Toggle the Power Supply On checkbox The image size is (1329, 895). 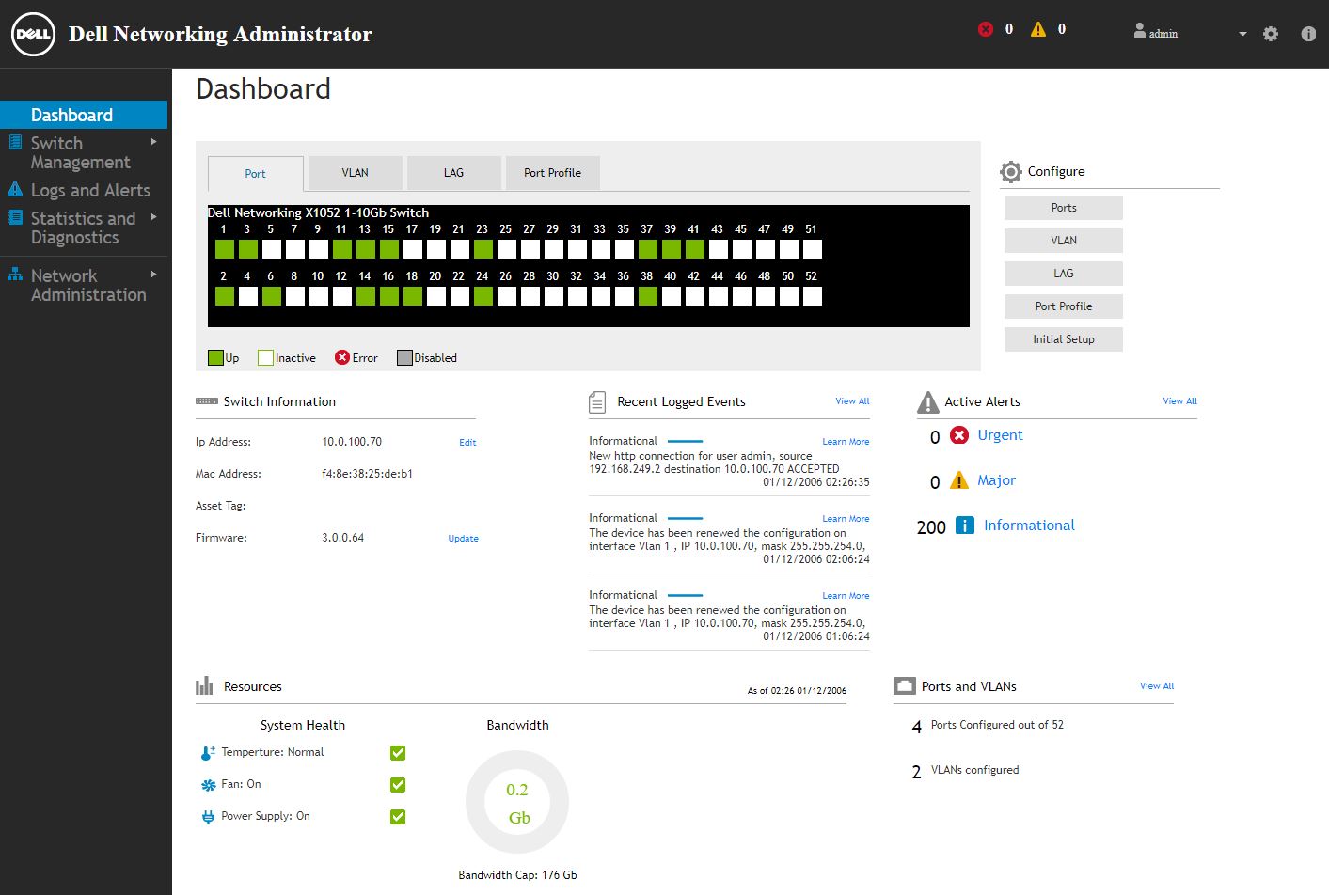pos(398,817)
